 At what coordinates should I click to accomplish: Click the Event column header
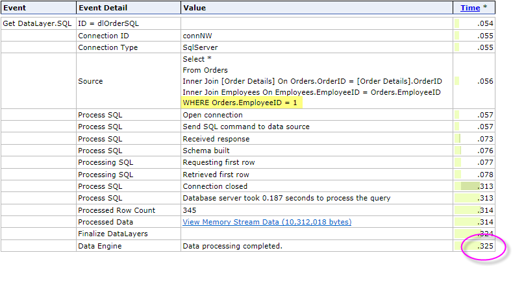[16, 8]
